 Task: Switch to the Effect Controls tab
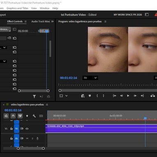[x=15, y=21]
